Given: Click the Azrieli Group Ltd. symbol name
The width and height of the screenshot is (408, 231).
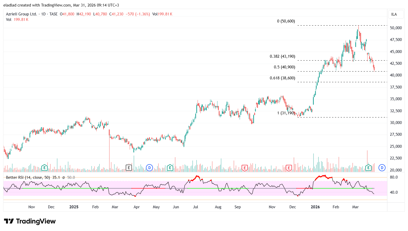Looking at the screenshot, I should click(x=21, y=14).
